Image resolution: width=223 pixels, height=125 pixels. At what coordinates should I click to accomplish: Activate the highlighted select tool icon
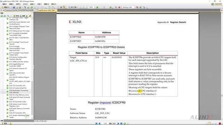64,7
